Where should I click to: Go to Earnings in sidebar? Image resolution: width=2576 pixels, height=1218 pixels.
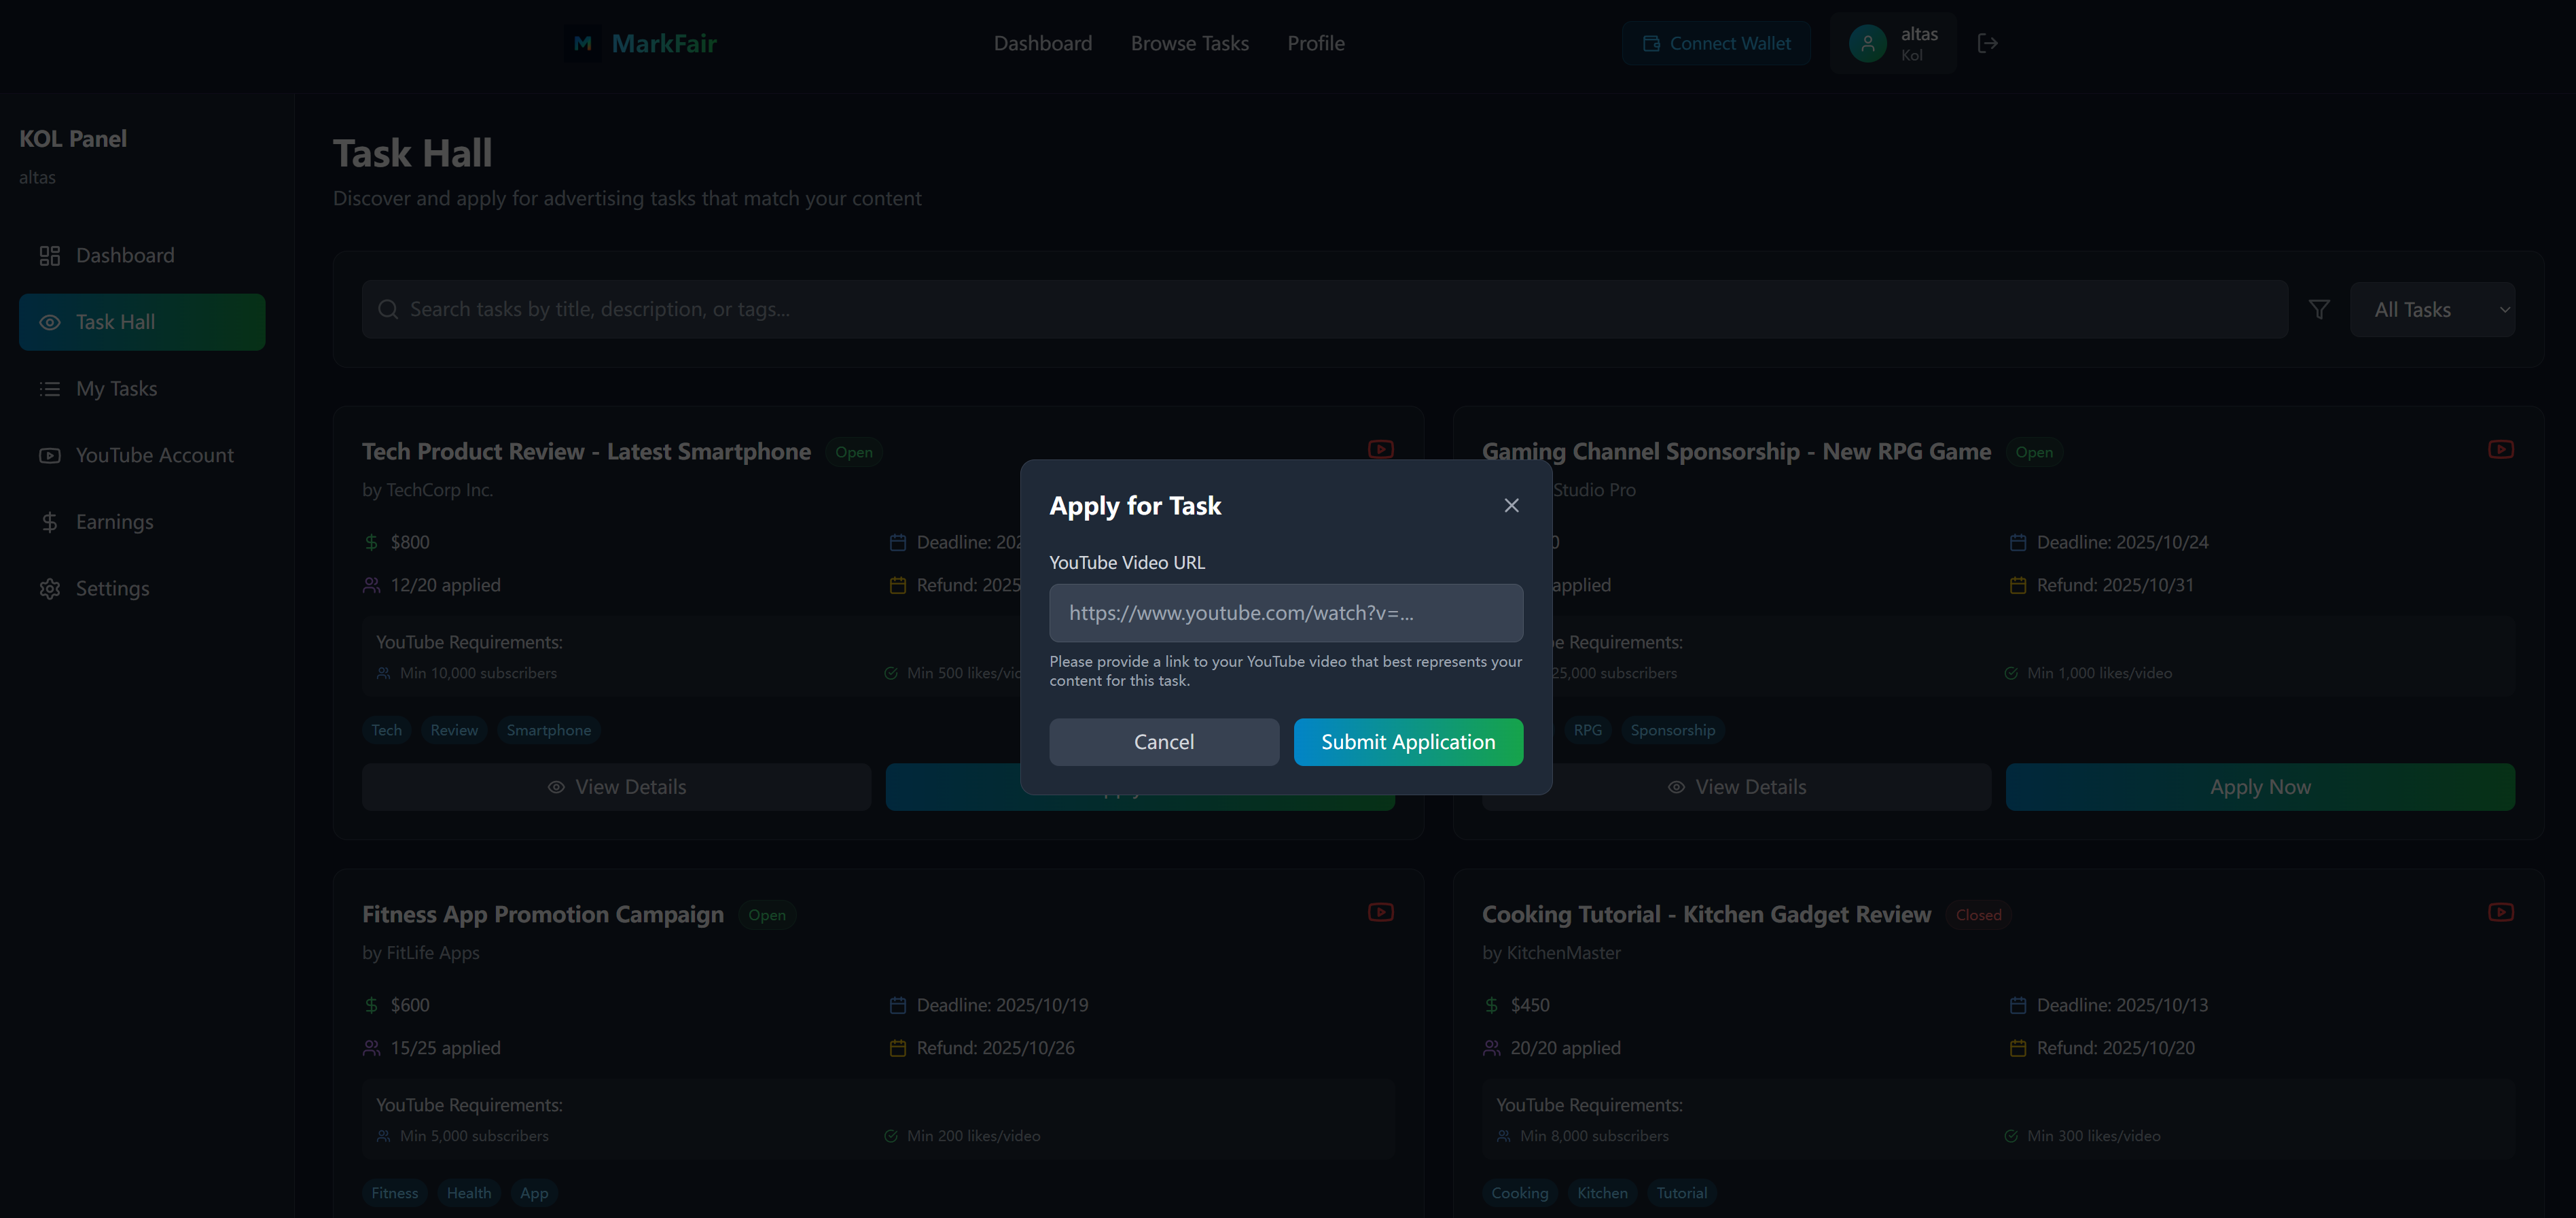point(114,521)
